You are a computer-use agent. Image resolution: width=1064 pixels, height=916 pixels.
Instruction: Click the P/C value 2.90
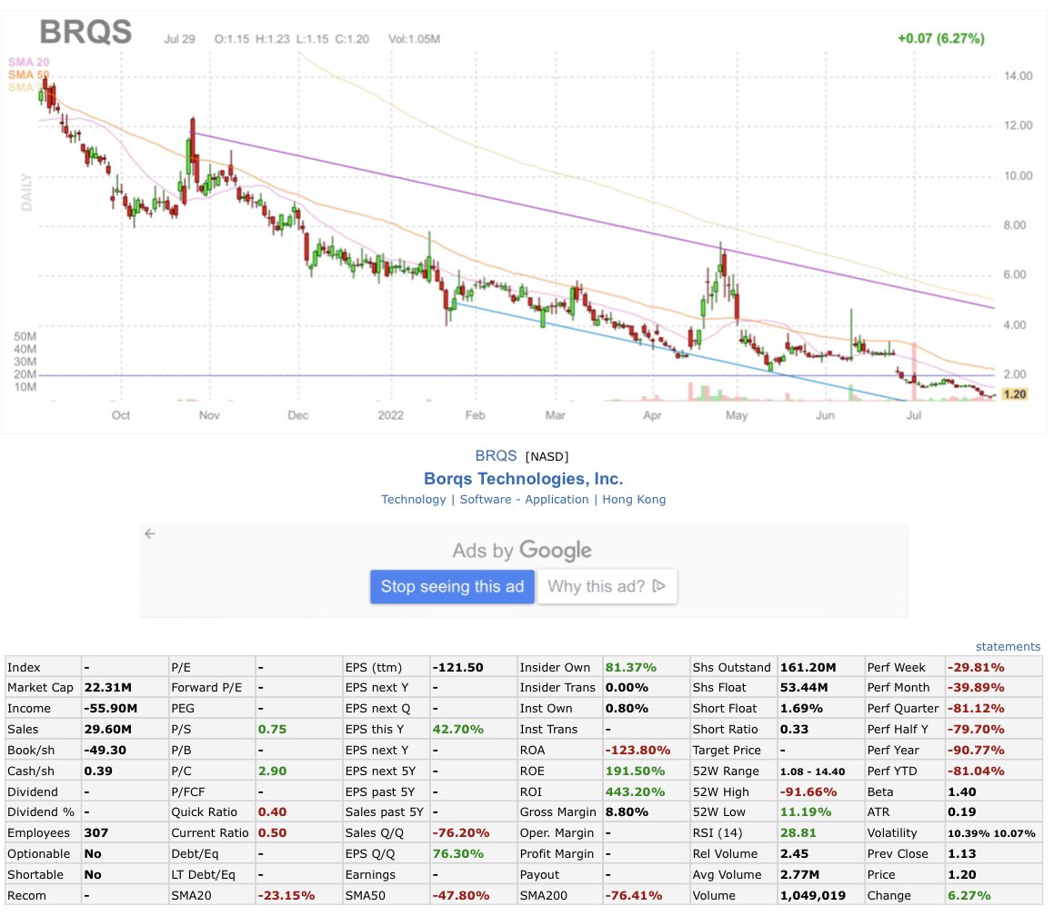272,772
